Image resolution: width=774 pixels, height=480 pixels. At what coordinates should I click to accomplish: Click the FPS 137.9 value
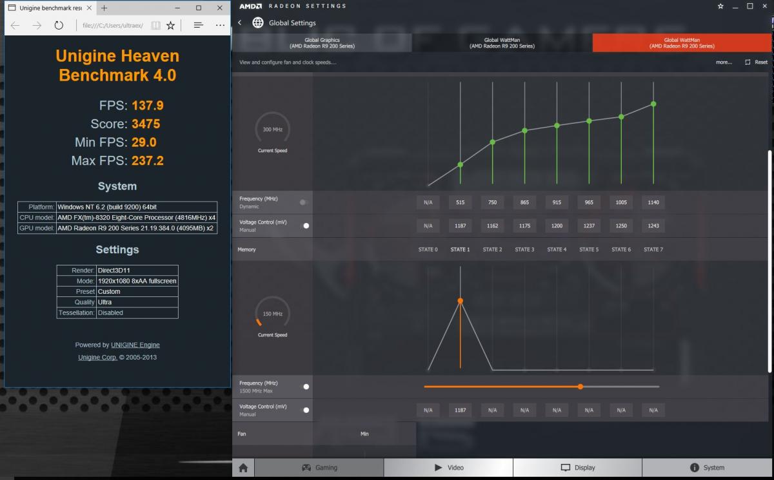148,105
